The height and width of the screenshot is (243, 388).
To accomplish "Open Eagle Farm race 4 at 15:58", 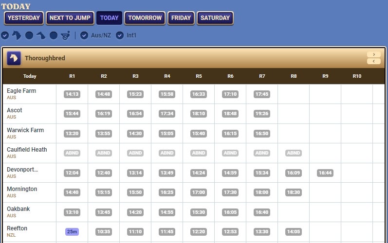I will pyautogui.click(x=167, y=94).
